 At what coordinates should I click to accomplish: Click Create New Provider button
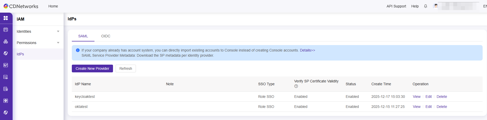point(92,68)
